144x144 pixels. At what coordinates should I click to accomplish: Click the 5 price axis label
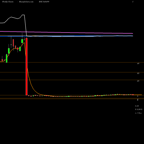138,96
